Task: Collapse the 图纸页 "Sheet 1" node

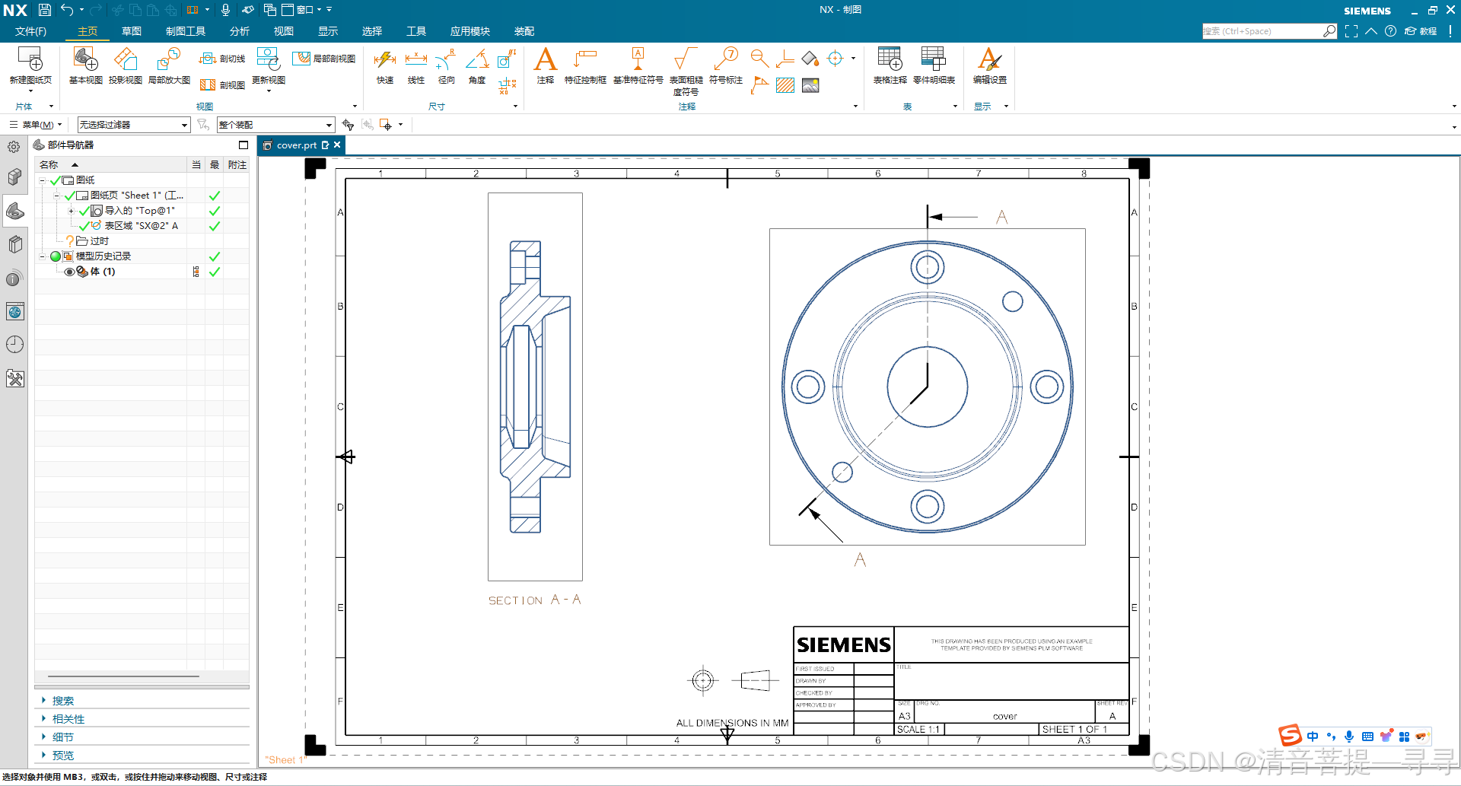Action: 56,196
